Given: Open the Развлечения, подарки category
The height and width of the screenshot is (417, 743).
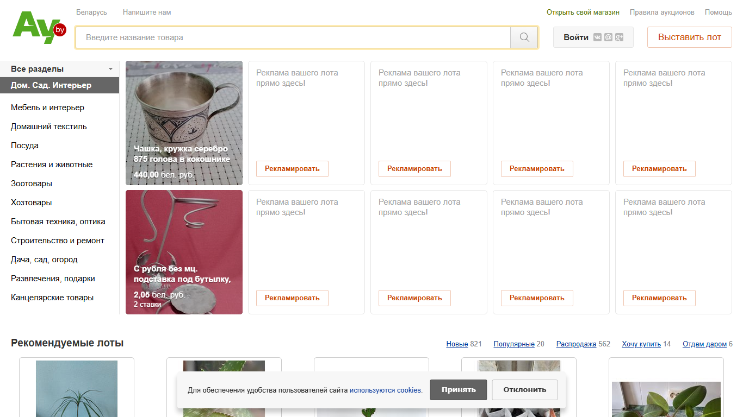Looking at the screenshot, I should point(53,279).
